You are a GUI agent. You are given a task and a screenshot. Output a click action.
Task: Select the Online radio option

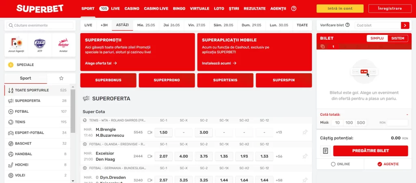[x=333, y=164]
